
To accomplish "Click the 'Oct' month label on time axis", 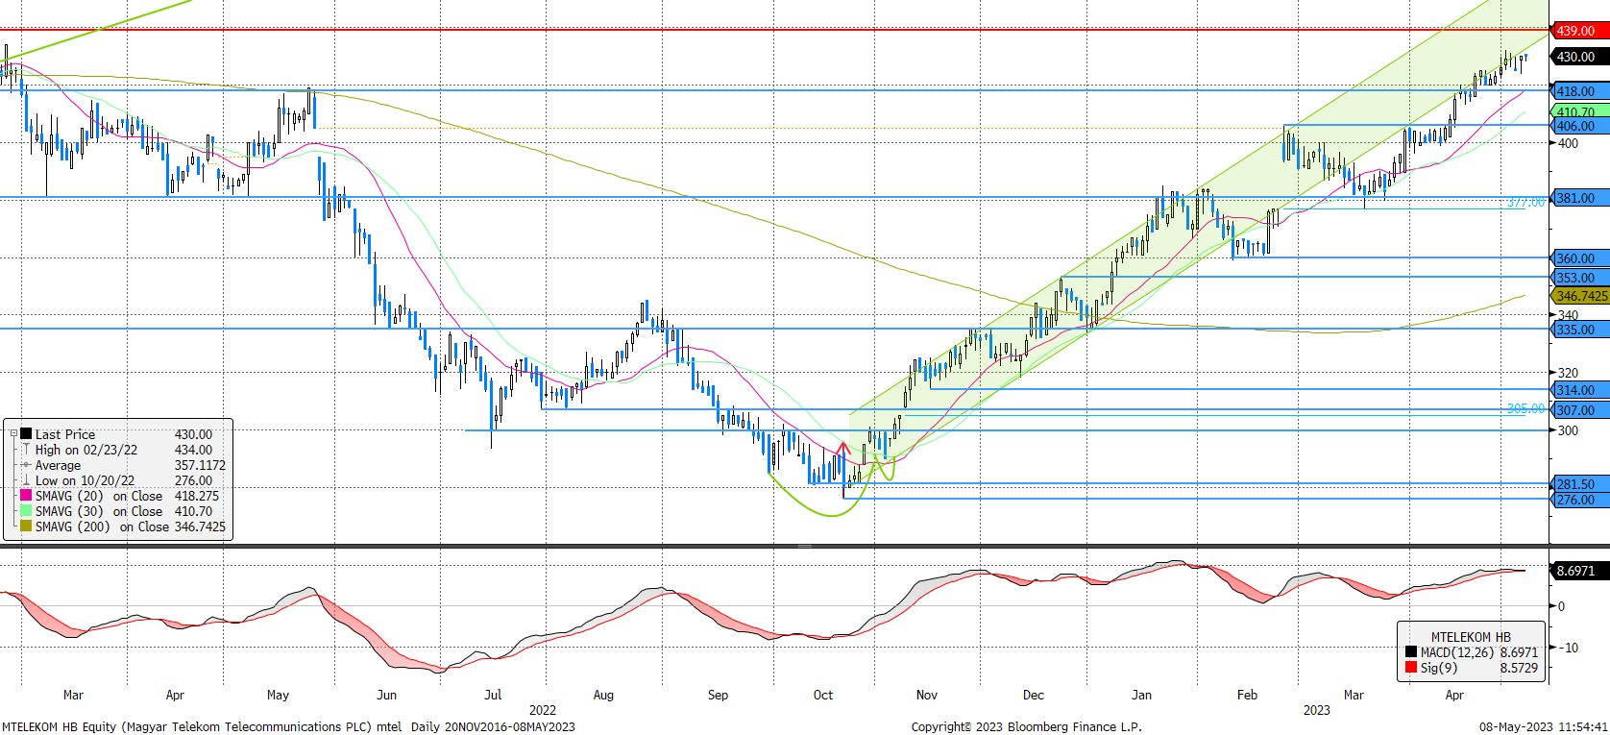I will [x=823, y=695].
